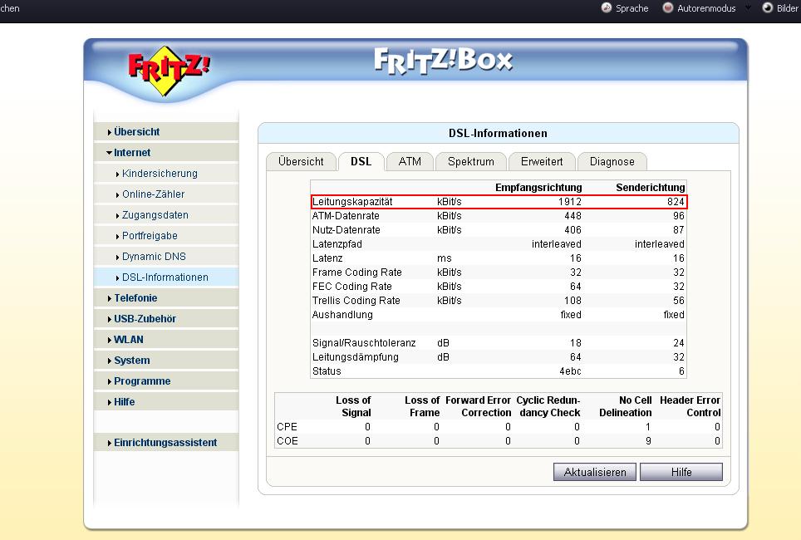
Task: Open the Zugangsdaten sidebar link
Action: pos(155,215)
